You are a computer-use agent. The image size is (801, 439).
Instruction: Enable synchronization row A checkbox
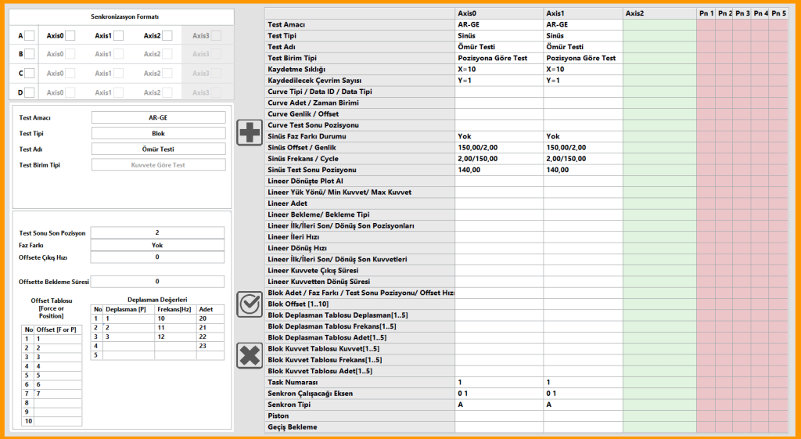pos(29,35)
